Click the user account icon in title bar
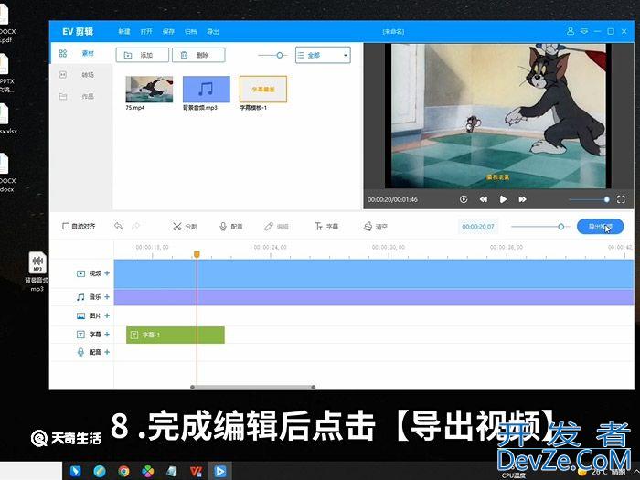 pyautogui.click(x=571, y=31)
